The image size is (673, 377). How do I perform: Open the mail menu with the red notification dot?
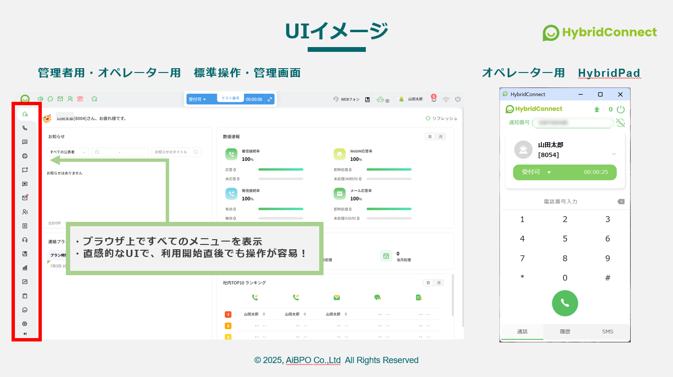pyautogui.click(x=25, y=197)
